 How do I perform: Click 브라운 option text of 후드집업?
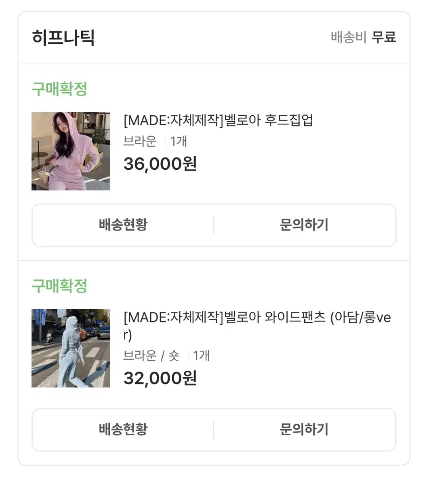click(x=140, y=142)
